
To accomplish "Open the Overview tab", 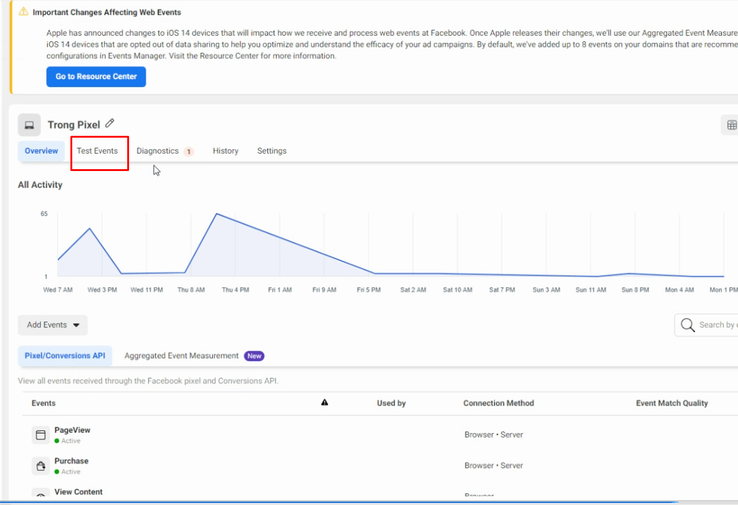I will 41,151.
